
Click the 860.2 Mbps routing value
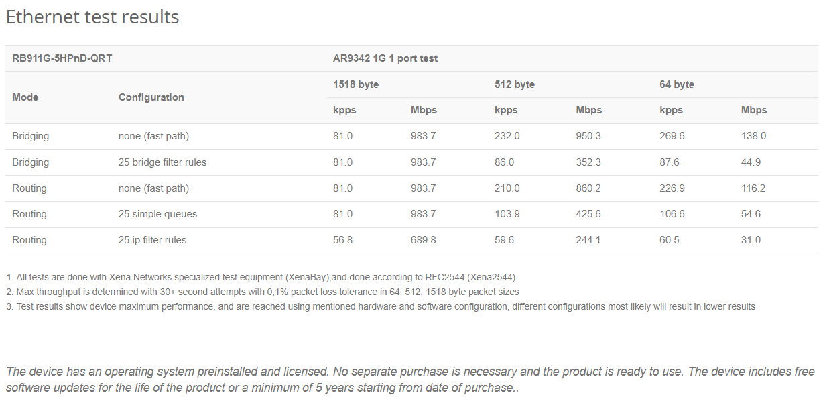pos(588,188)
